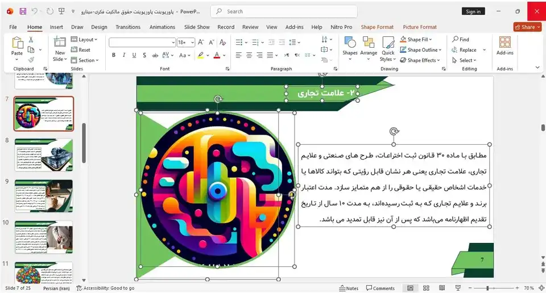This screenshot has height=293, width=546.
Task: Open the Transitions tab
Action: (128, 27)
